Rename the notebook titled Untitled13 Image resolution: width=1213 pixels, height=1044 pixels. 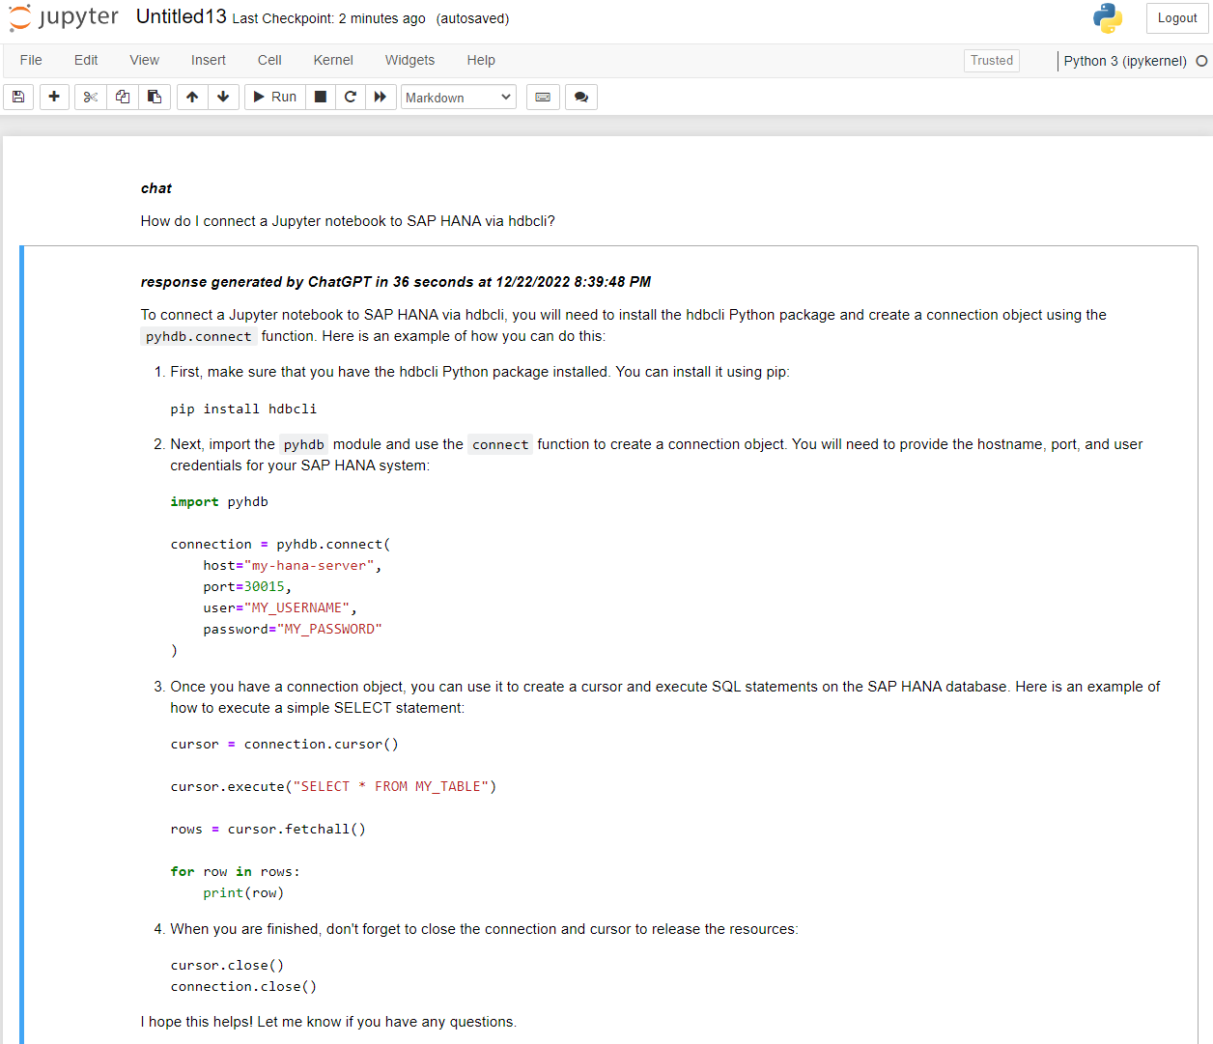click(180, 15)
